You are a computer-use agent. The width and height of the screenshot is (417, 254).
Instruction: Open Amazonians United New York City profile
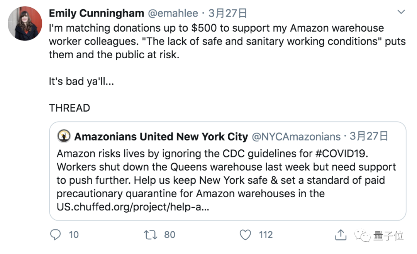[161, 137]
